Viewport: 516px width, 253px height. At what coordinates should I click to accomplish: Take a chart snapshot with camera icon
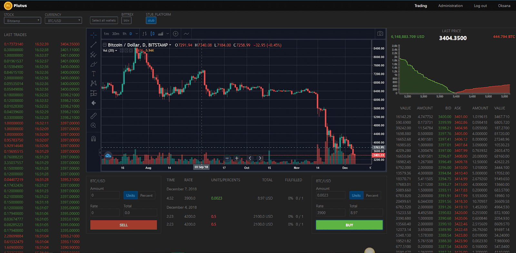click(x=380, y=34)
